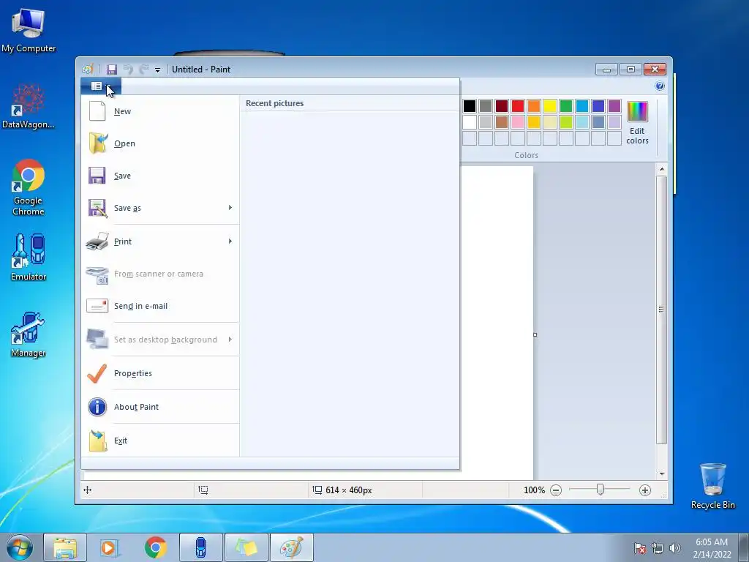Open Edit colors dialog
749x562 pixels.
tap(637, 123)
